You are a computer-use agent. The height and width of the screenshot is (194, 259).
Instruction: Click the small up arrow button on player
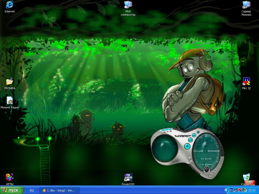(190, 158)
